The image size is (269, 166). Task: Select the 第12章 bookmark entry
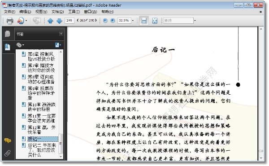42,130
